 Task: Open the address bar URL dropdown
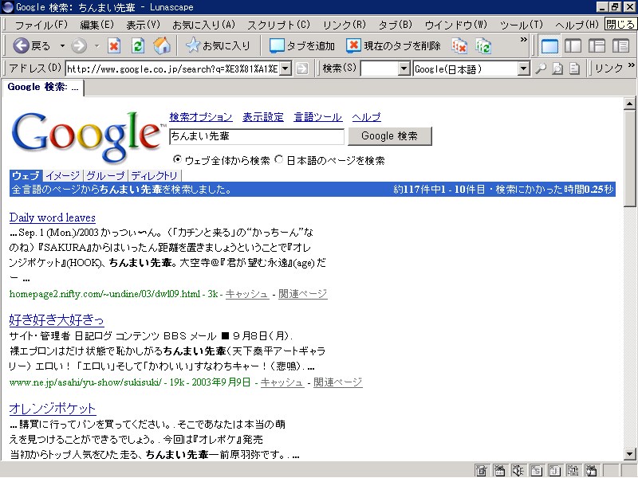(x=286, y=69)
